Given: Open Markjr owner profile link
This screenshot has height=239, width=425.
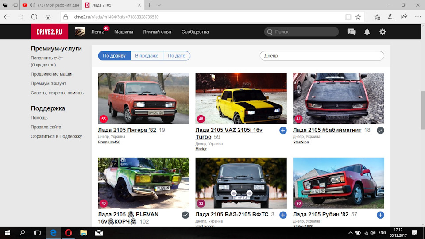Looking at the screenshot, I should click(x=201, y=149).
